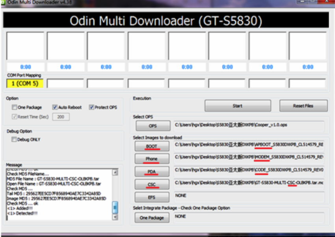Toggle the Reset Time (Sec) checkbox
Viewport: 335px width, 237px height.
[14, 117]
